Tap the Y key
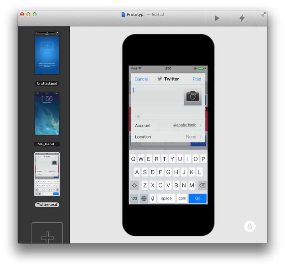The image size is (285, 268). click(172, 159)
